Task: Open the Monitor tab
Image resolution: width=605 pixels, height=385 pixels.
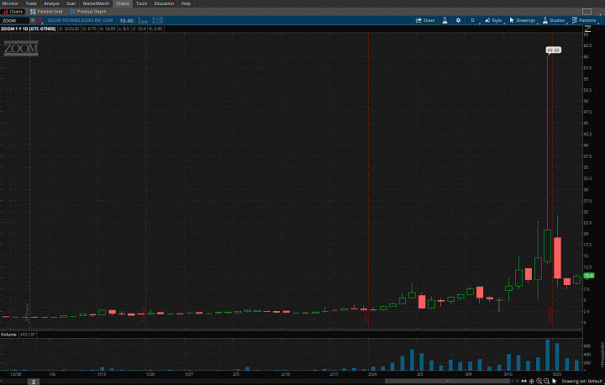Action: pos(10,3)
